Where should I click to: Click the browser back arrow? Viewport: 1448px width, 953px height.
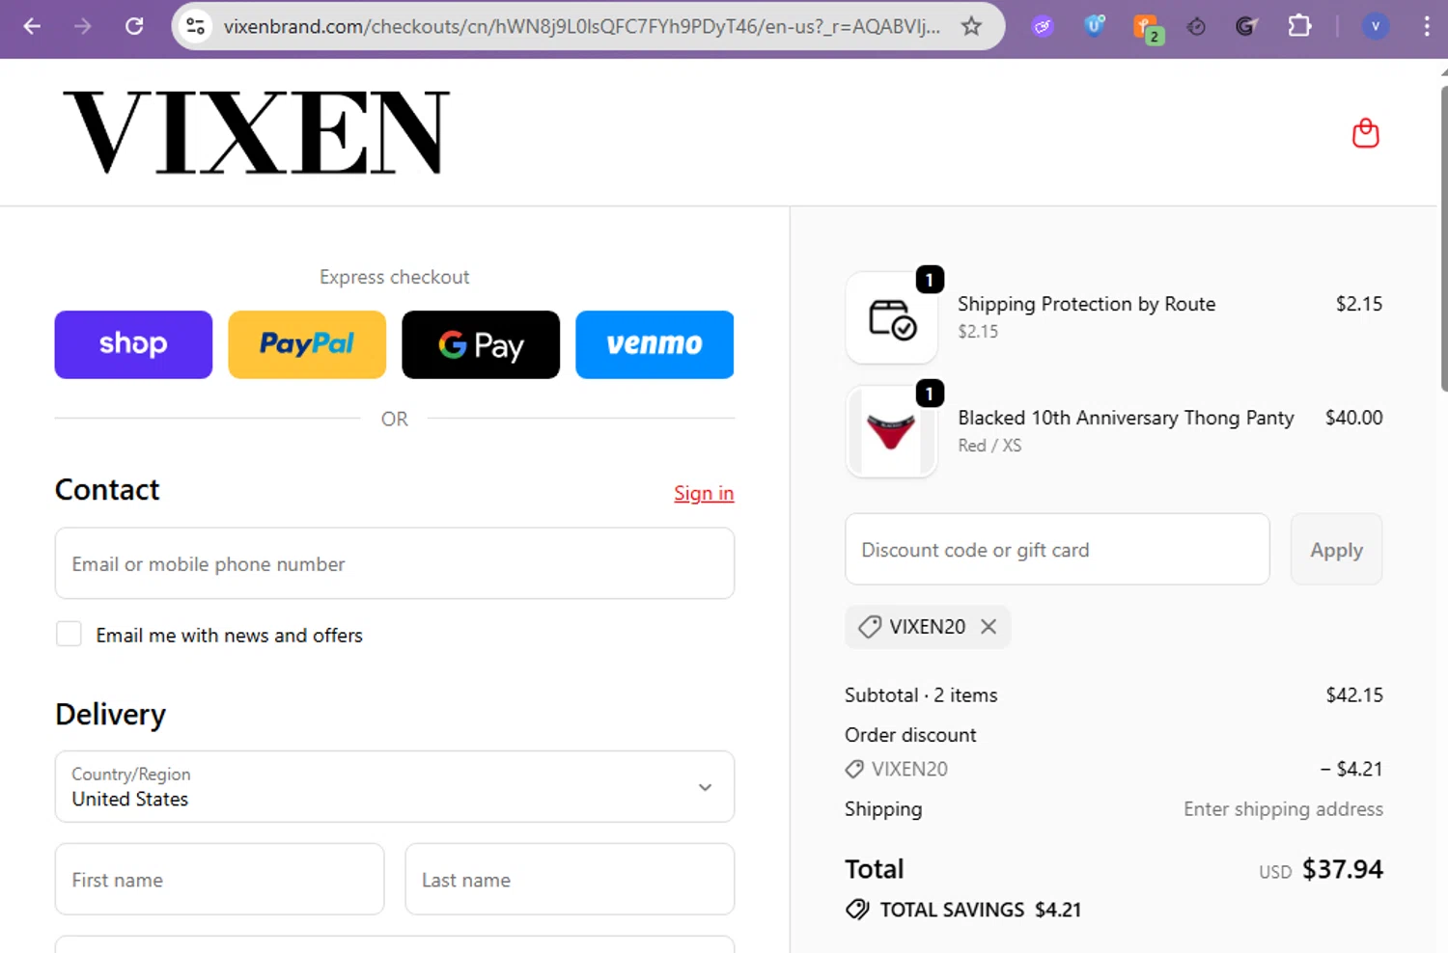click(x=32, y=26)
